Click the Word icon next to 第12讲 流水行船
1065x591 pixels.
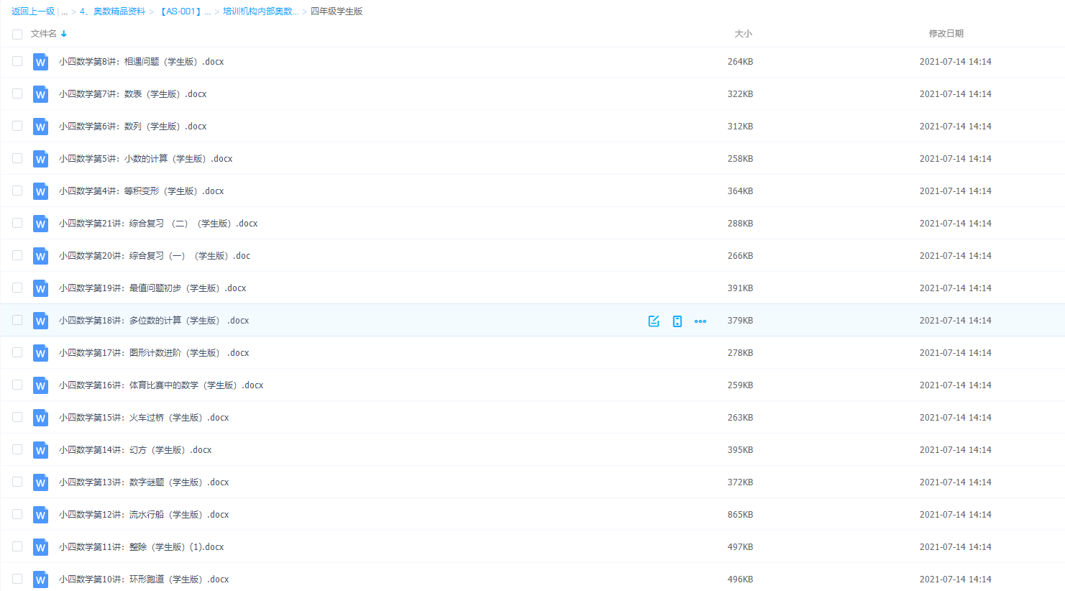pos(40,515)
